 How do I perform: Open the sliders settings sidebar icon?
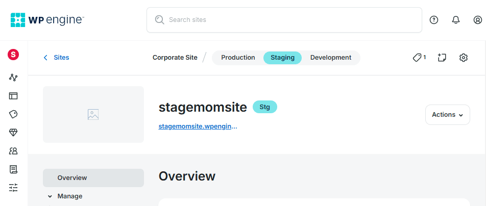coord(13,188)
